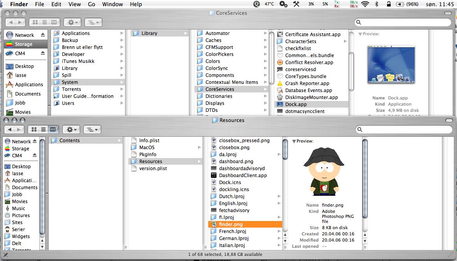Image resolution: width=457 pixels, height=261 pixels.
Task: Select the CoreServices folder row
Action: tap(231, 89)
